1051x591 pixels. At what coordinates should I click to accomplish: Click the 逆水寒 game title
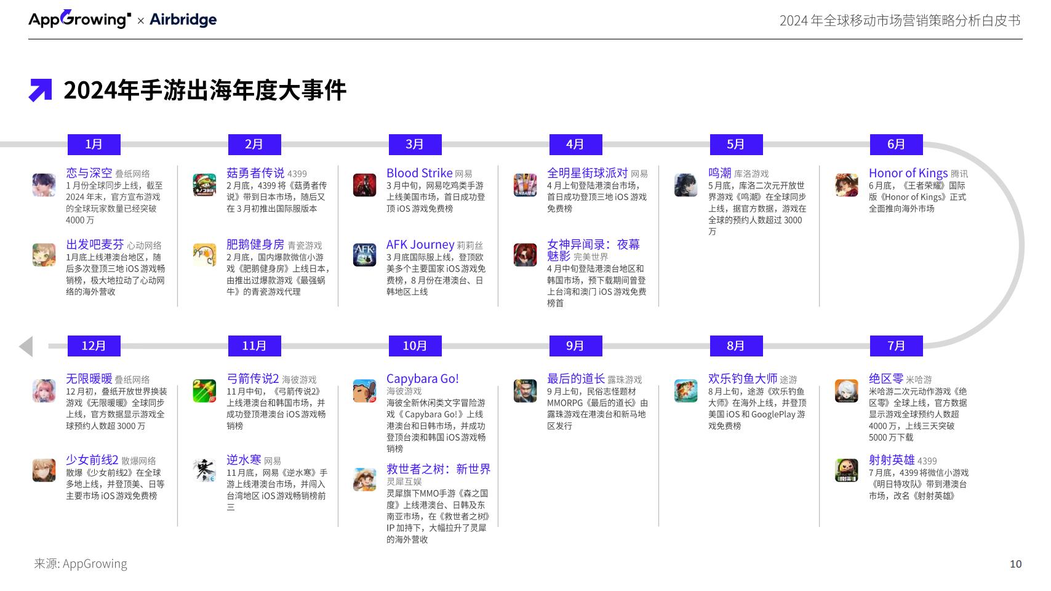click(x=244, y=460)
